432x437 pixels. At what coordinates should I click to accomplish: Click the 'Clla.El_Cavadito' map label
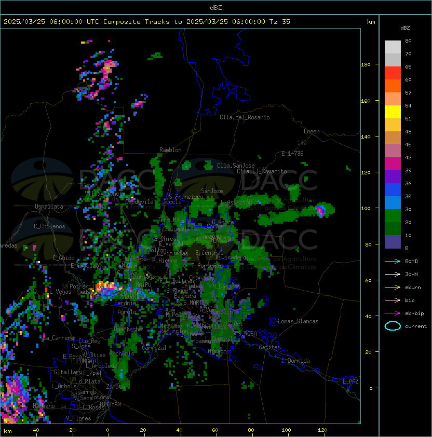pos(262,171)
